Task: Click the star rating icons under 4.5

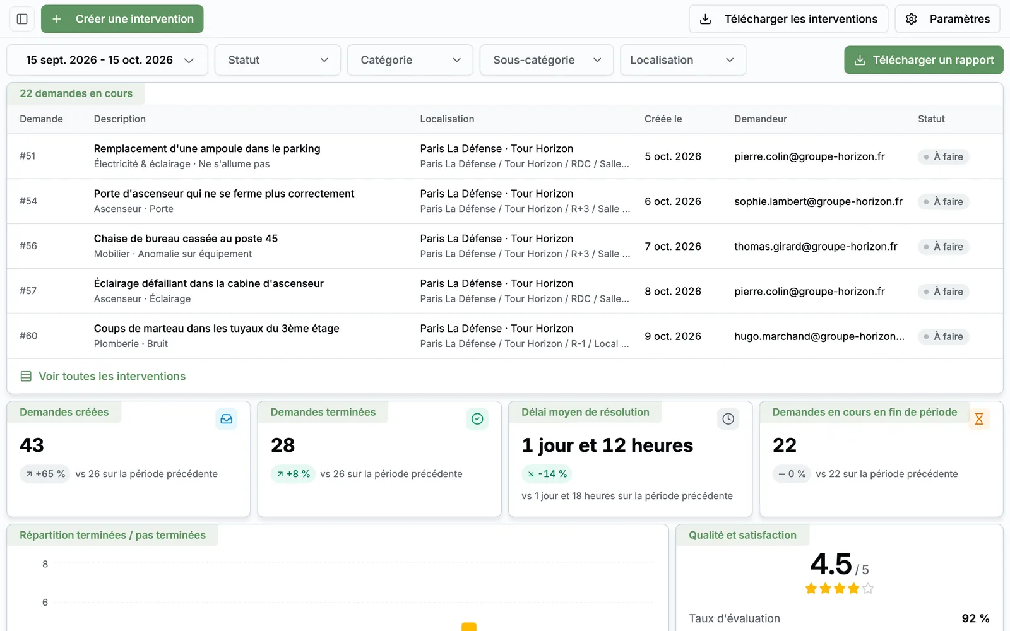Action: (840, 589)
